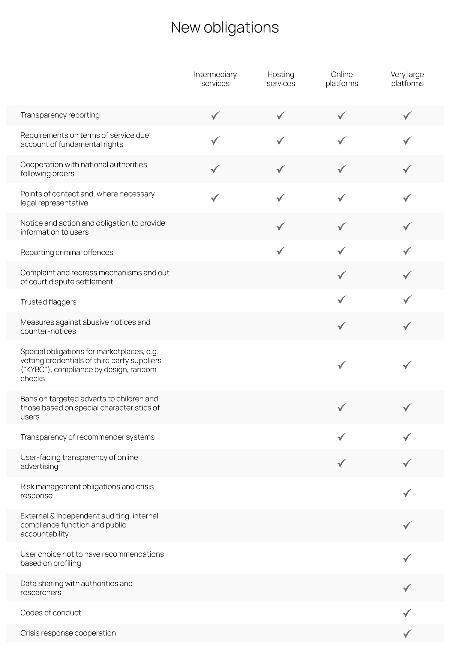450x652 pixels.
Task: Click User-facing advertising transparency checkmark under Very large platforms
Action: 407,463
